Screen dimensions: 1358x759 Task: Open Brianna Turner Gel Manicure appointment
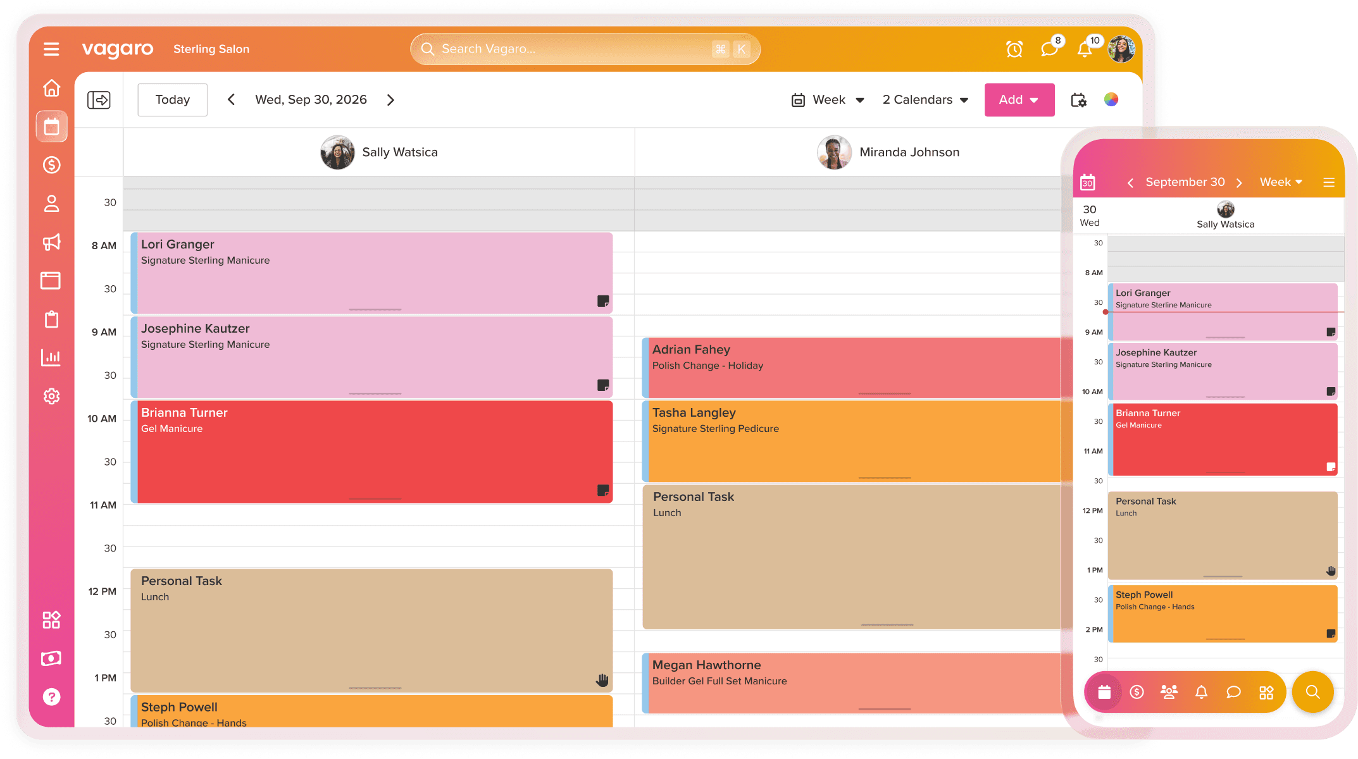tap(373, 452)
